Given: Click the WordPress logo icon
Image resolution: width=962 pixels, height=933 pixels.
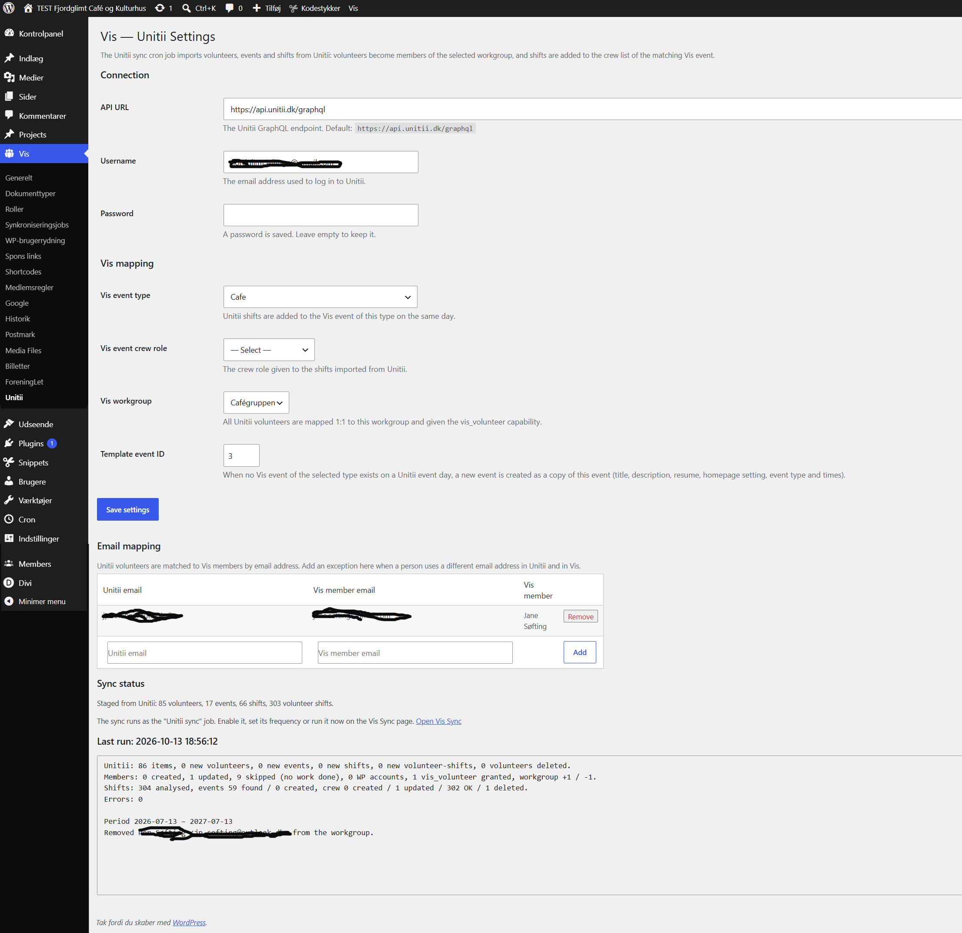Looking at the screenshot, I should pyautogui.click(x=9, y=8).
